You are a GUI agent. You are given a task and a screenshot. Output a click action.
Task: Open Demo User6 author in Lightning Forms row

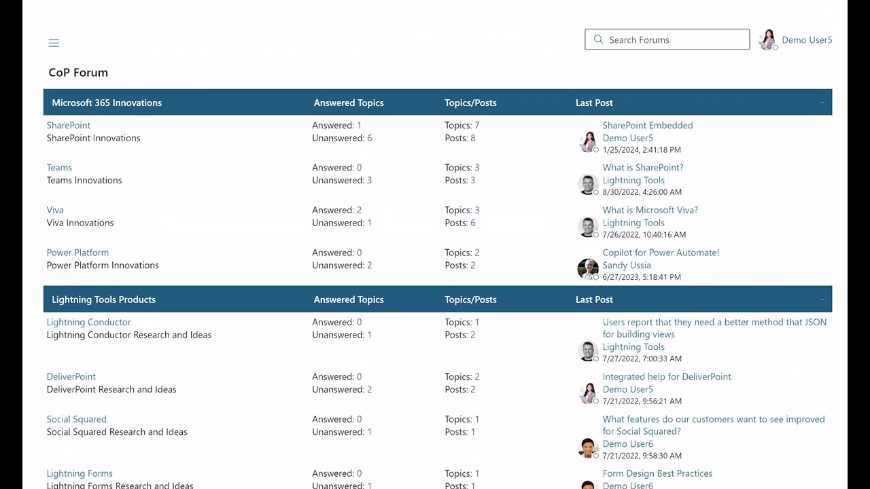click(x=627, y=485)
